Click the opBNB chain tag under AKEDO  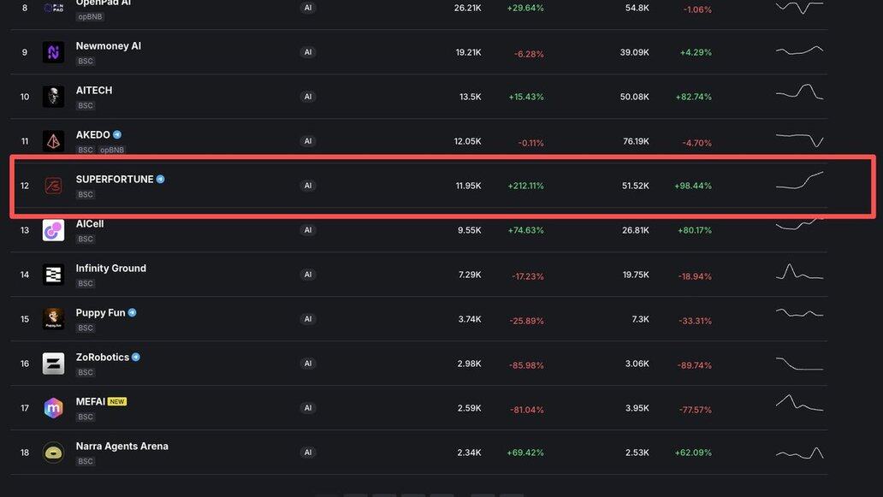[112, 151]
